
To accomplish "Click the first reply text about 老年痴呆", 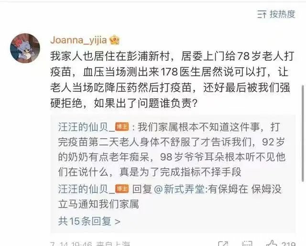I will tap(172, 150).
